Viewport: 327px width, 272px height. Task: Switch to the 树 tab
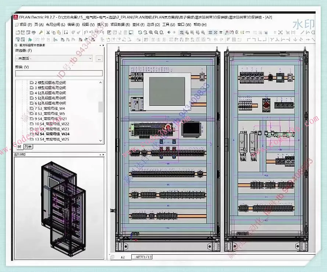(x=19, y=147)
